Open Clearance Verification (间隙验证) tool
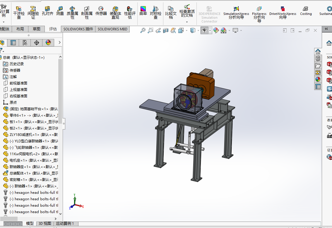This screenshot has width=332, height=228. 33,13
